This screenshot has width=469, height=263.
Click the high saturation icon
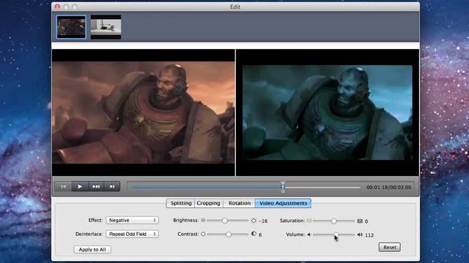point(360,221)
